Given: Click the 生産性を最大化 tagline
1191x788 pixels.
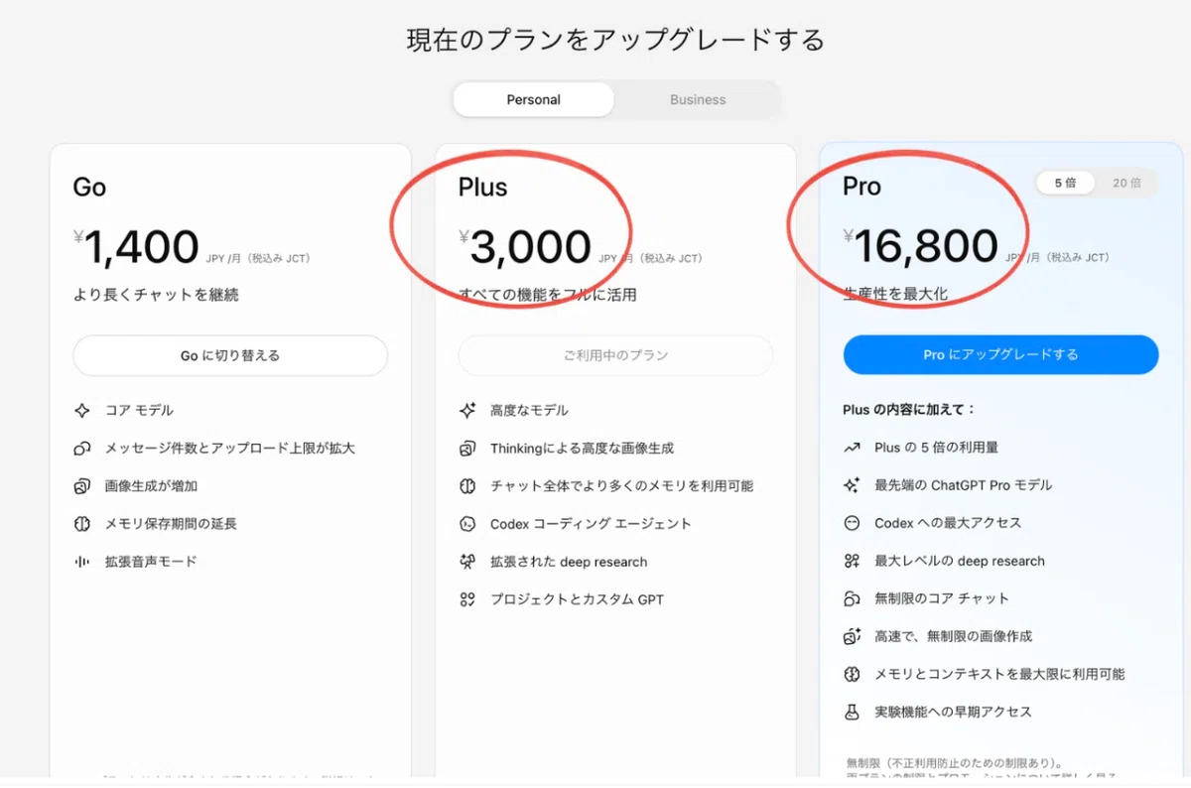Looking at the screenshot, I should (x=895, y=295).
